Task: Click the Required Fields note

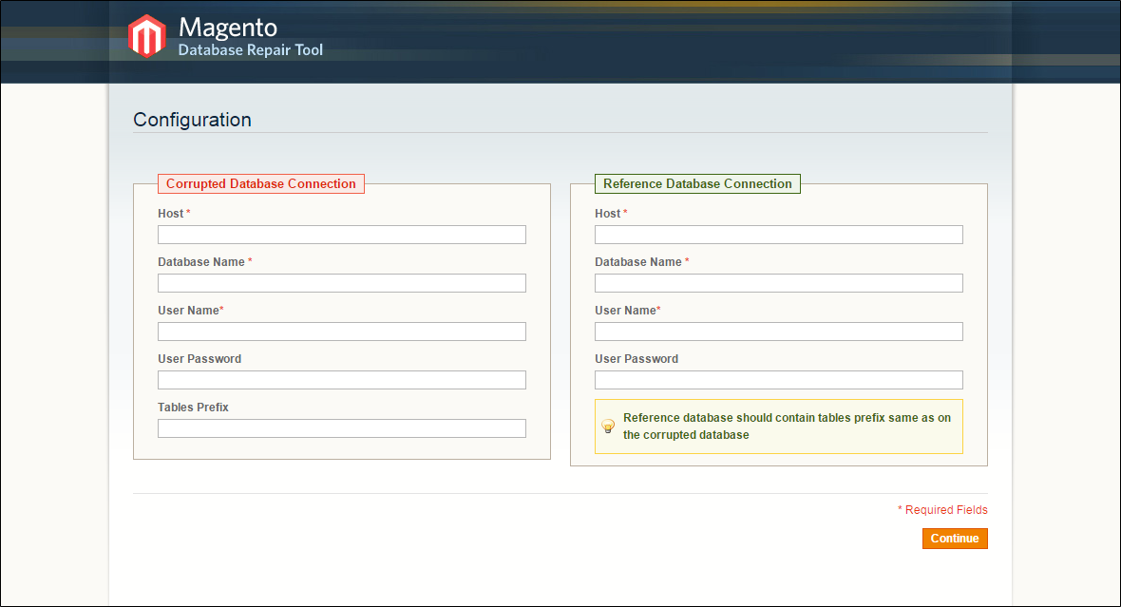Action: point(942,510)
